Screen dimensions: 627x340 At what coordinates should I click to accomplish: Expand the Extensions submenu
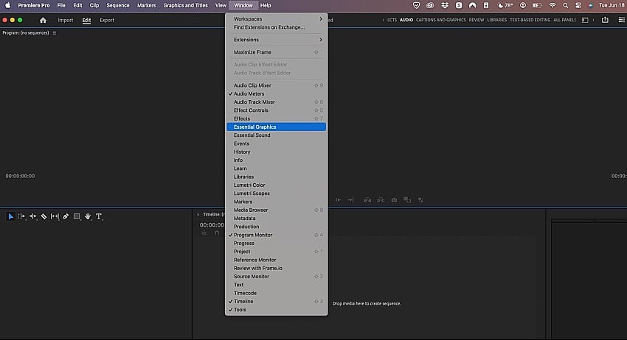(277, 40)
